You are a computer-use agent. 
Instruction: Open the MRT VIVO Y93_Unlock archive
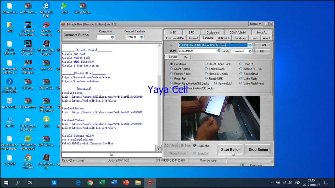[x=46, y=105]
